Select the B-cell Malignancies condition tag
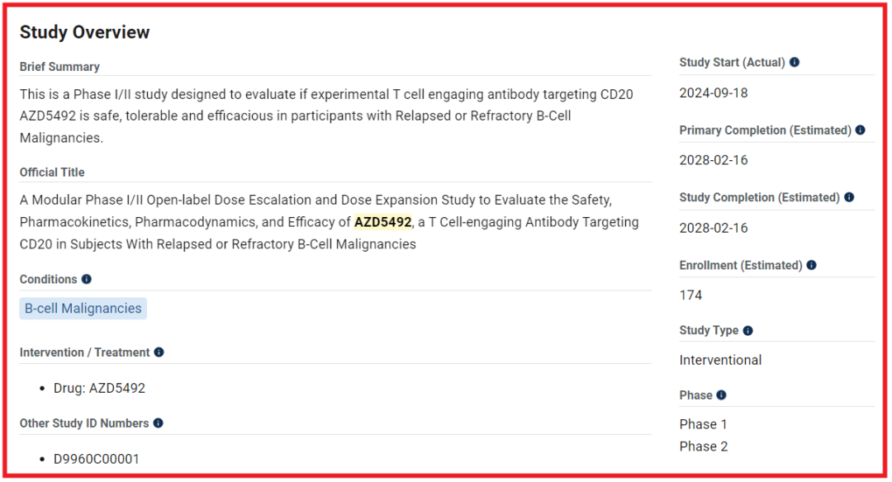 (83, 308)
